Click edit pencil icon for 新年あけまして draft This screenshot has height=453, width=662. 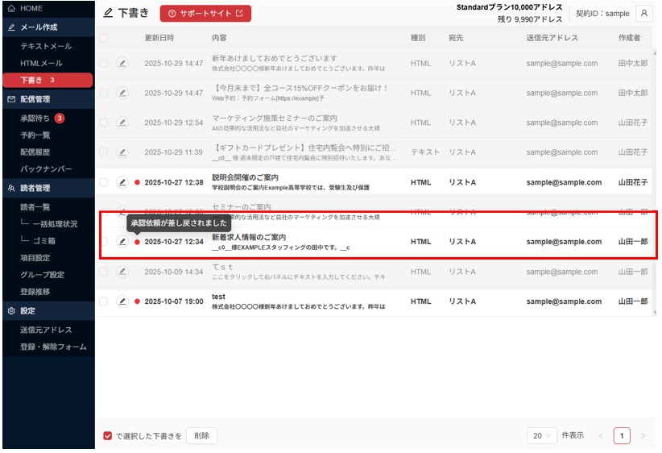click(x=122, y=63)
